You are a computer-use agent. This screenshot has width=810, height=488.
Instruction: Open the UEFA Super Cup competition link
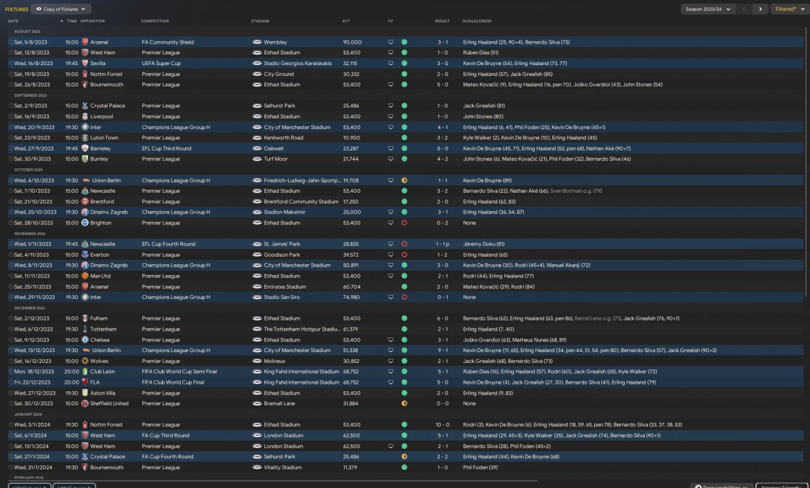[x=161, y=63]
